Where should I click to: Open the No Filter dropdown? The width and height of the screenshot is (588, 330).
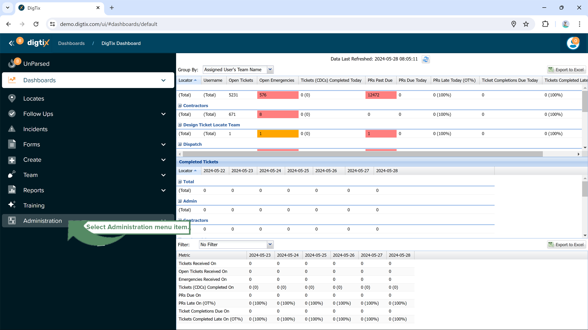pyautogui.click(x=270, y=244)
